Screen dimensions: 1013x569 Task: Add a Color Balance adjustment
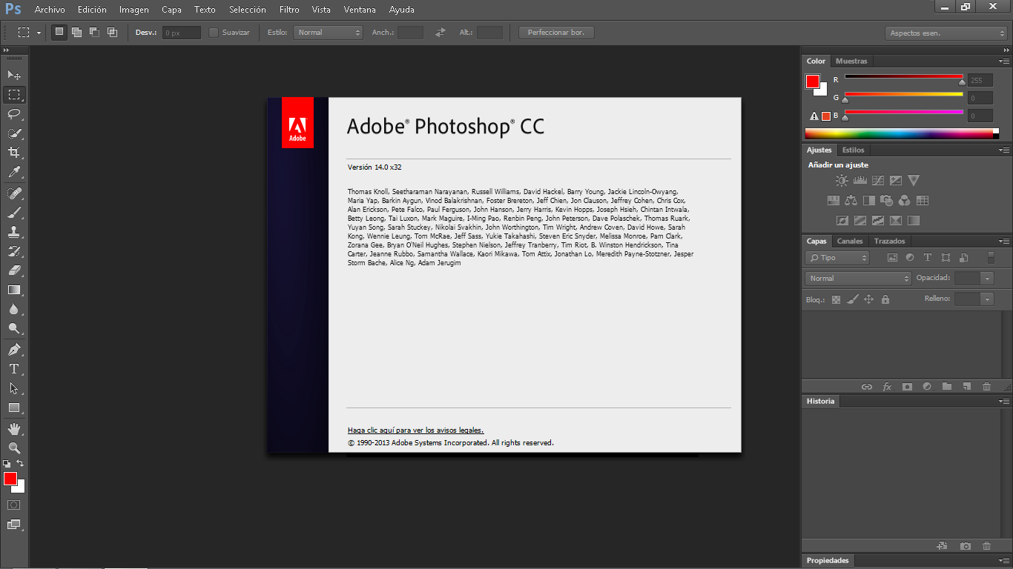pyautogui.click(x=851, y=200)
